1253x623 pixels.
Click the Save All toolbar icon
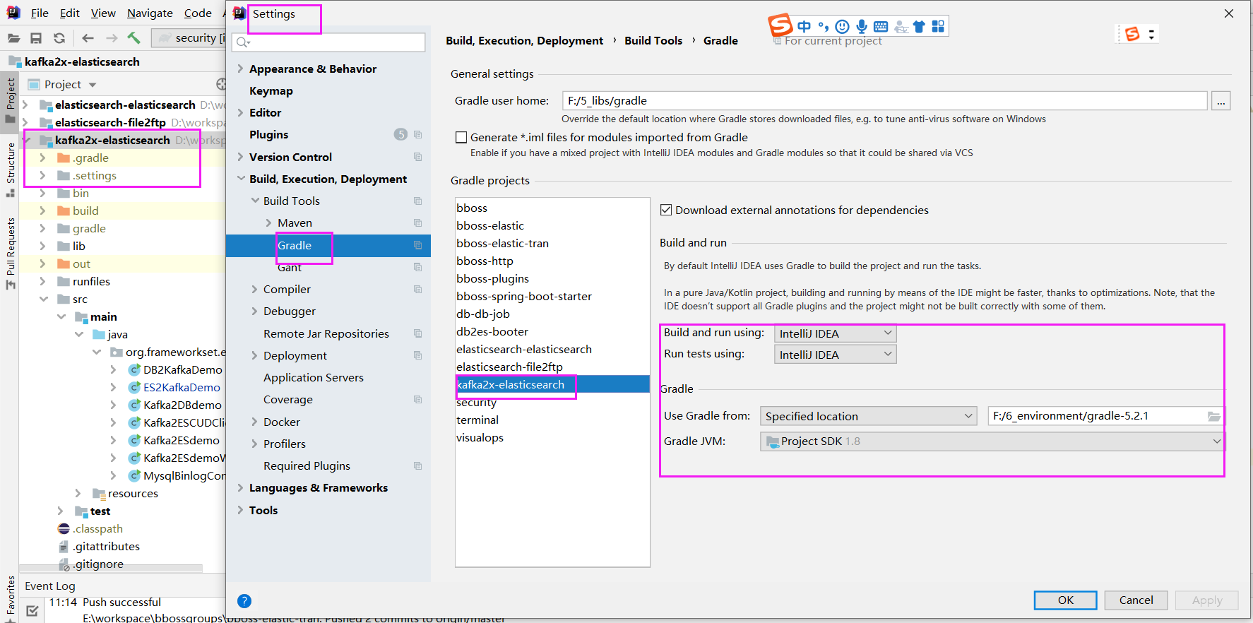(36, 38)
